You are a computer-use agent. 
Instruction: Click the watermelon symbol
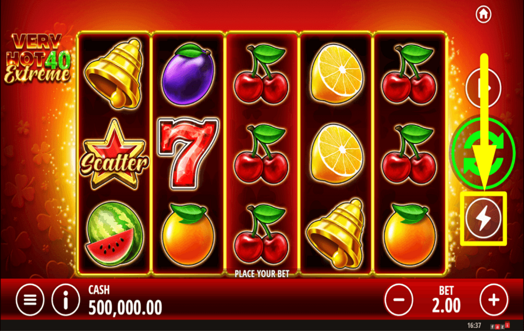[x=114, y=234]
